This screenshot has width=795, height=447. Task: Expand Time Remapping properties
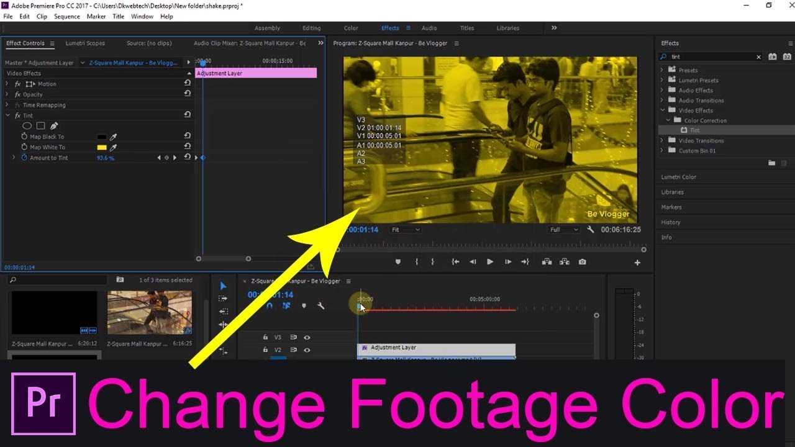7,105
